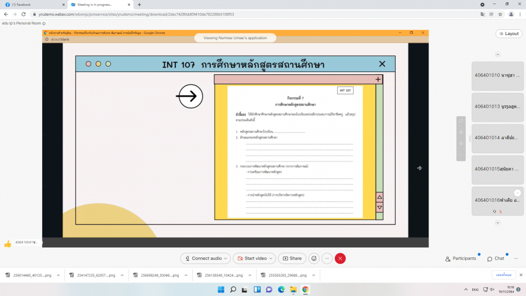
Task: Click Chrome icon in Windows taskbar
Action: 305,289
